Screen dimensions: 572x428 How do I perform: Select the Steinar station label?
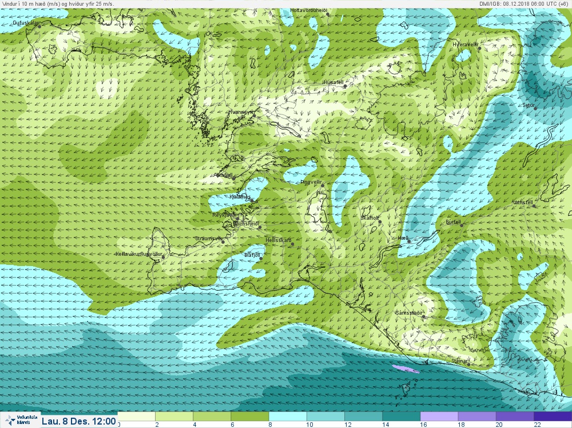pos(459,361)
